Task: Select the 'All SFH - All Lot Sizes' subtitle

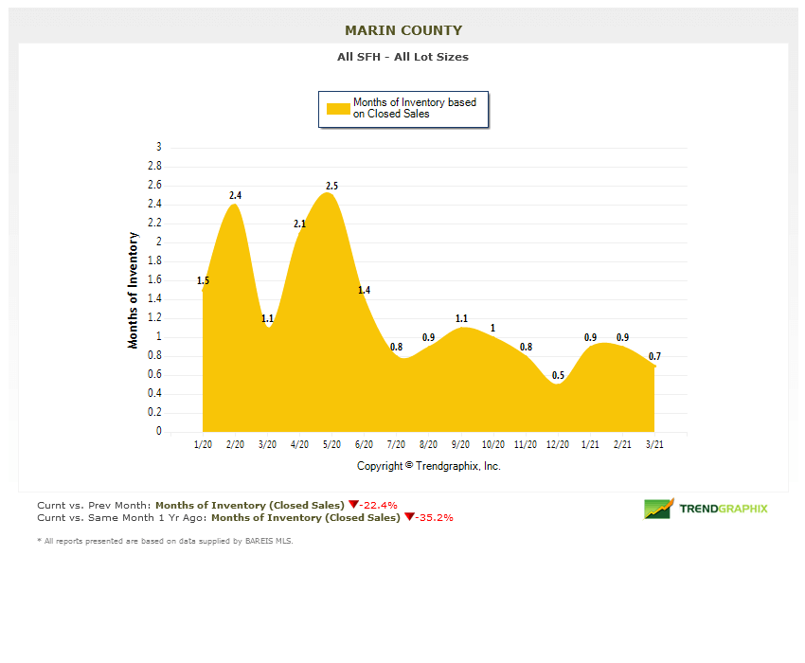Action: [402, 57]
